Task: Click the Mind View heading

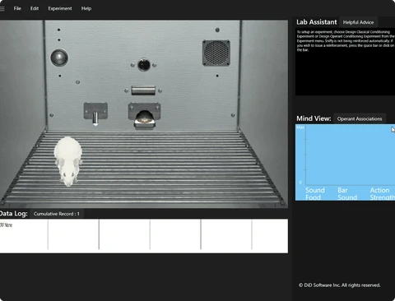Action: [x=314, y=118]
